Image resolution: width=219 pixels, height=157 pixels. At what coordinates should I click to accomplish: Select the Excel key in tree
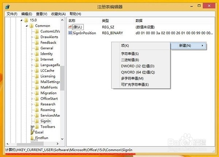click(39, 132)
